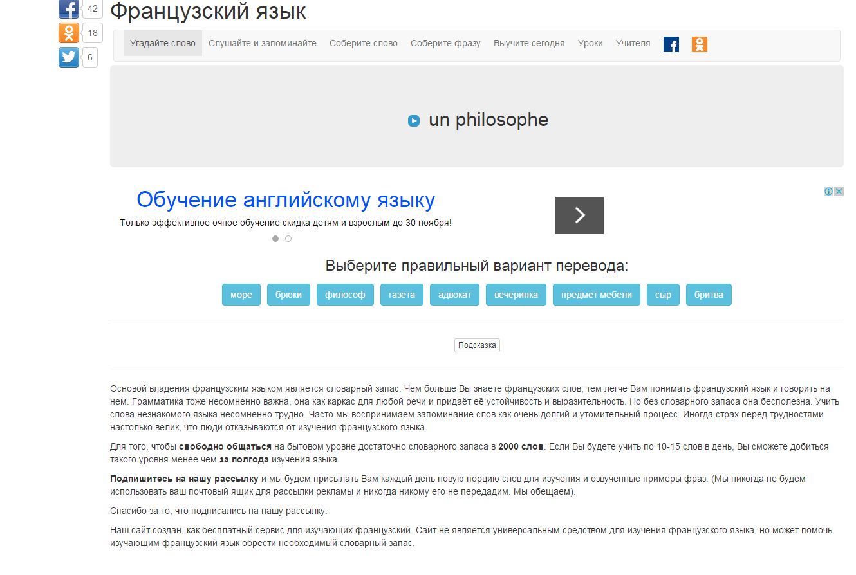
Task: Close the advertisement with X icon
Action: (839, 192)
